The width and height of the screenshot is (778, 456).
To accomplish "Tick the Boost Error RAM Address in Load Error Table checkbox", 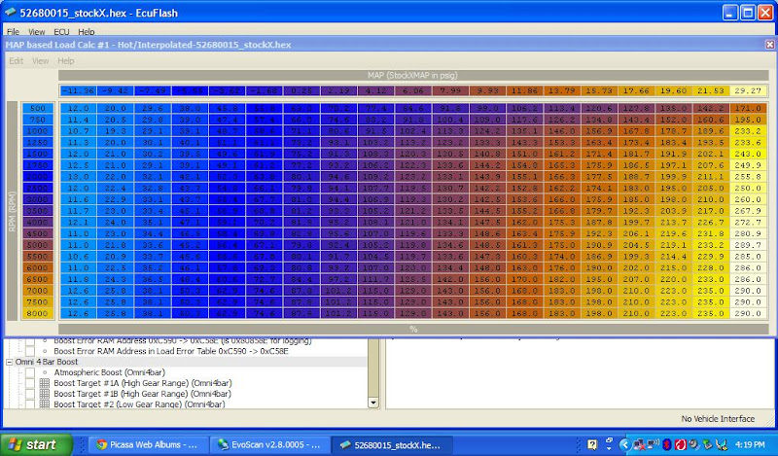I will [x=30, y=351].
